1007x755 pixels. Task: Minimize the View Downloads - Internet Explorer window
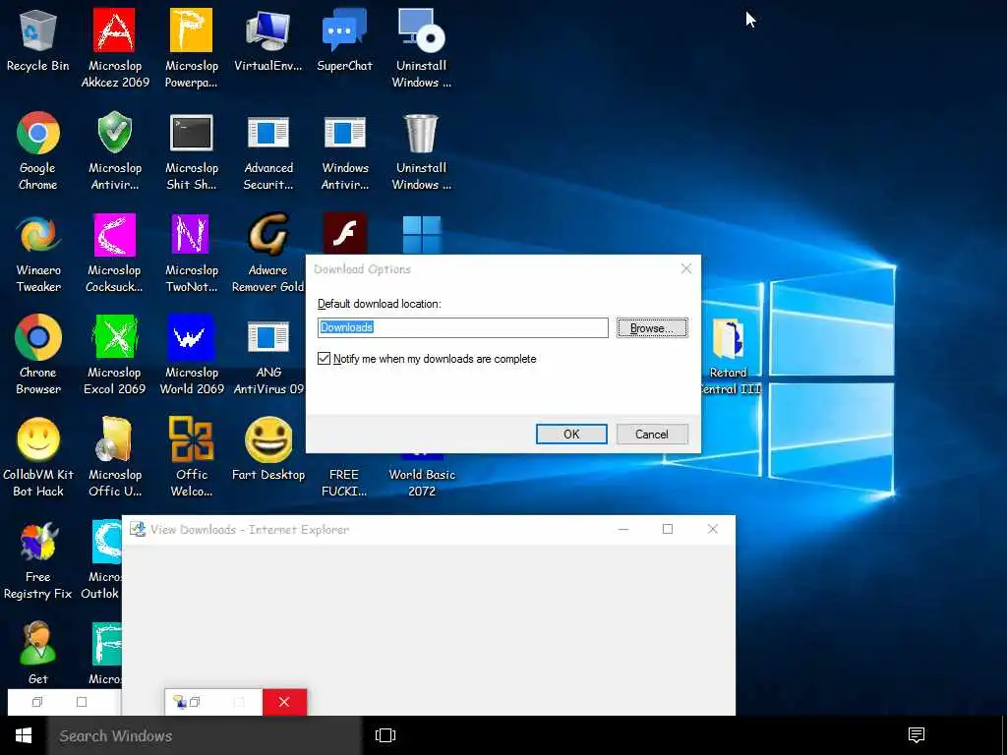pyautogui.click(x=622, y=529)
